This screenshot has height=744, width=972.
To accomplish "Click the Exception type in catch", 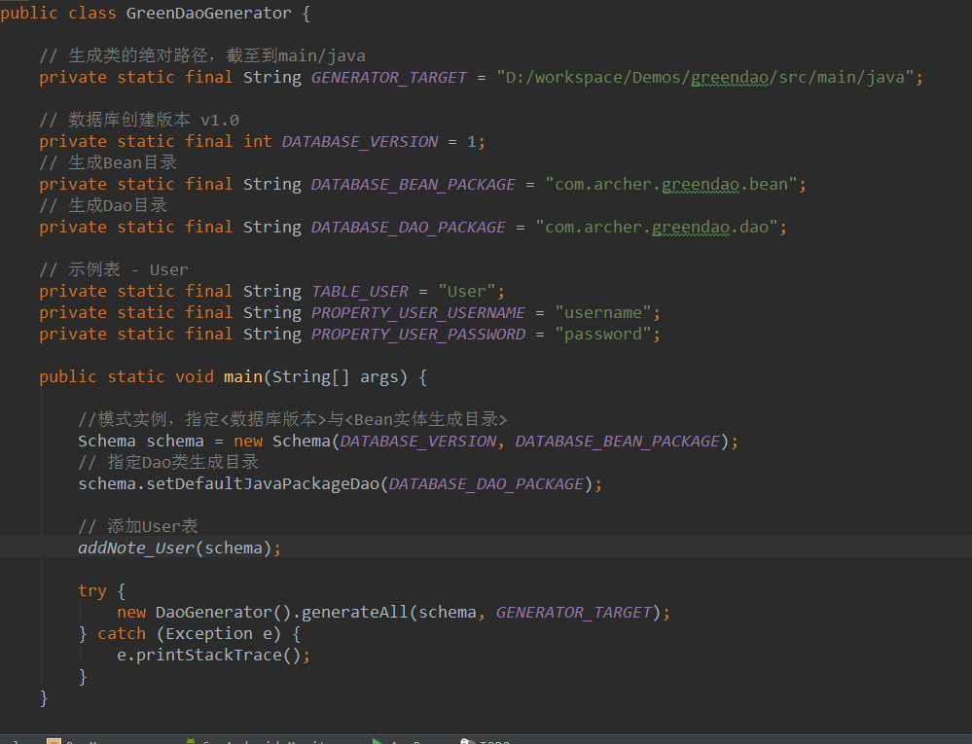I will point(209,634).
